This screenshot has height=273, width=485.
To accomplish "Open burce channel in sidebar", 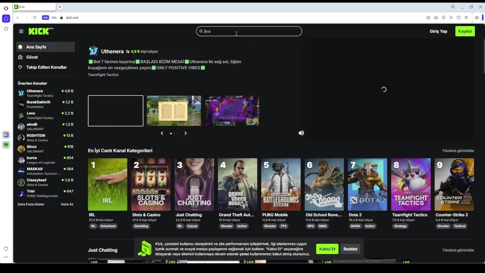I will (45, 160).
